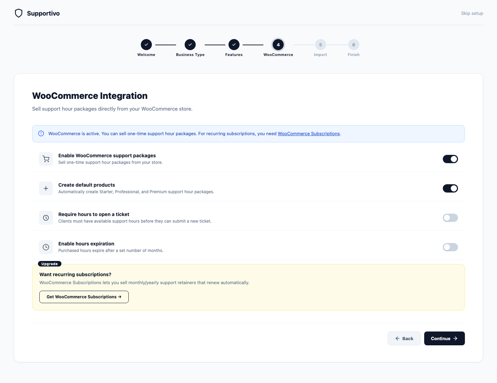Click the completed Welcome step checkmark
This screenshot has width=497, height=383.
point(146,45)
